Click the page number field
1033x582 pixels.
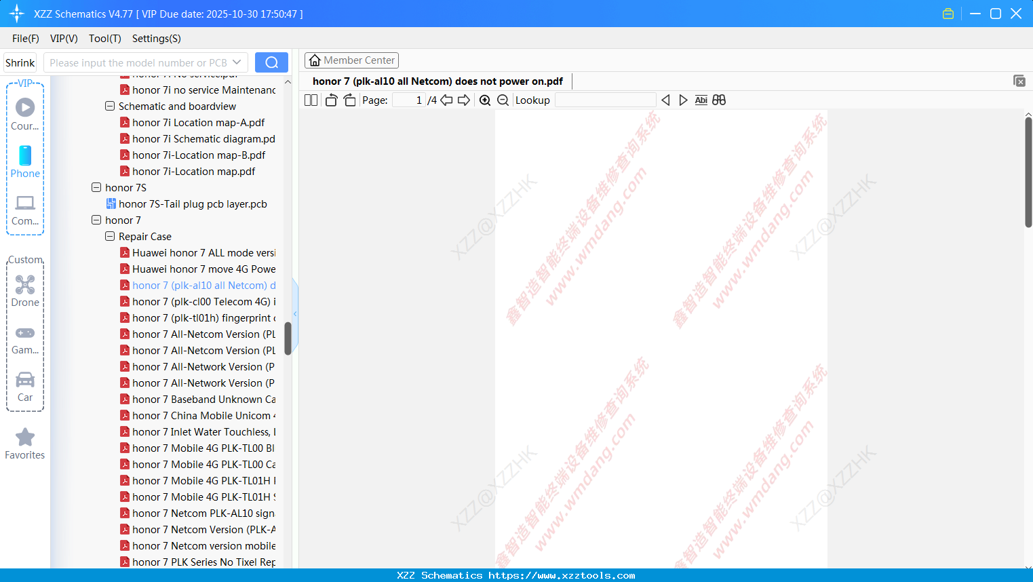coord(409,100)
